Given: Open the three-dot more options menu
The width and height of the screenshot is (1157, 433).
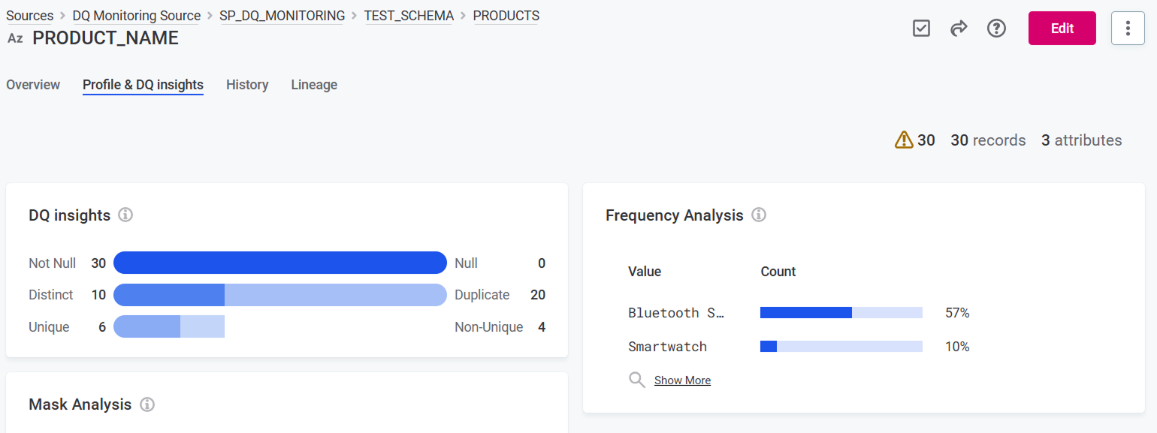Looking at the screenshot, I should 1127,29.
